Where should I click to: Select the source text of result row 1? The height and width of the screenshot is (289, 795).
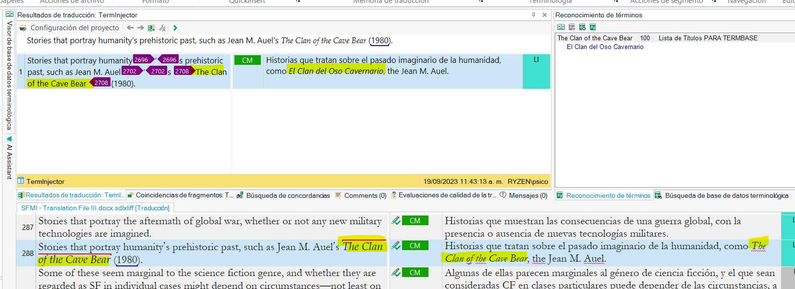(127, 72)
